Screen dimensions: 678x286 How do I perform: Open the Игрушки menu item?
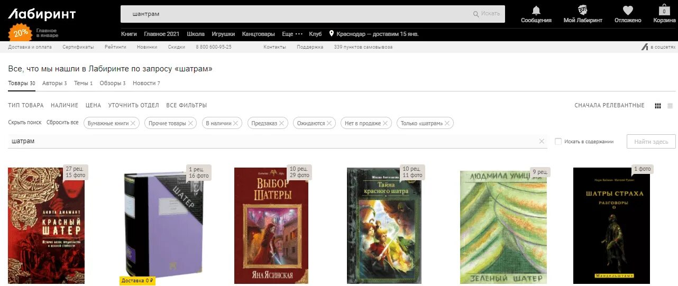coord(223,34)
